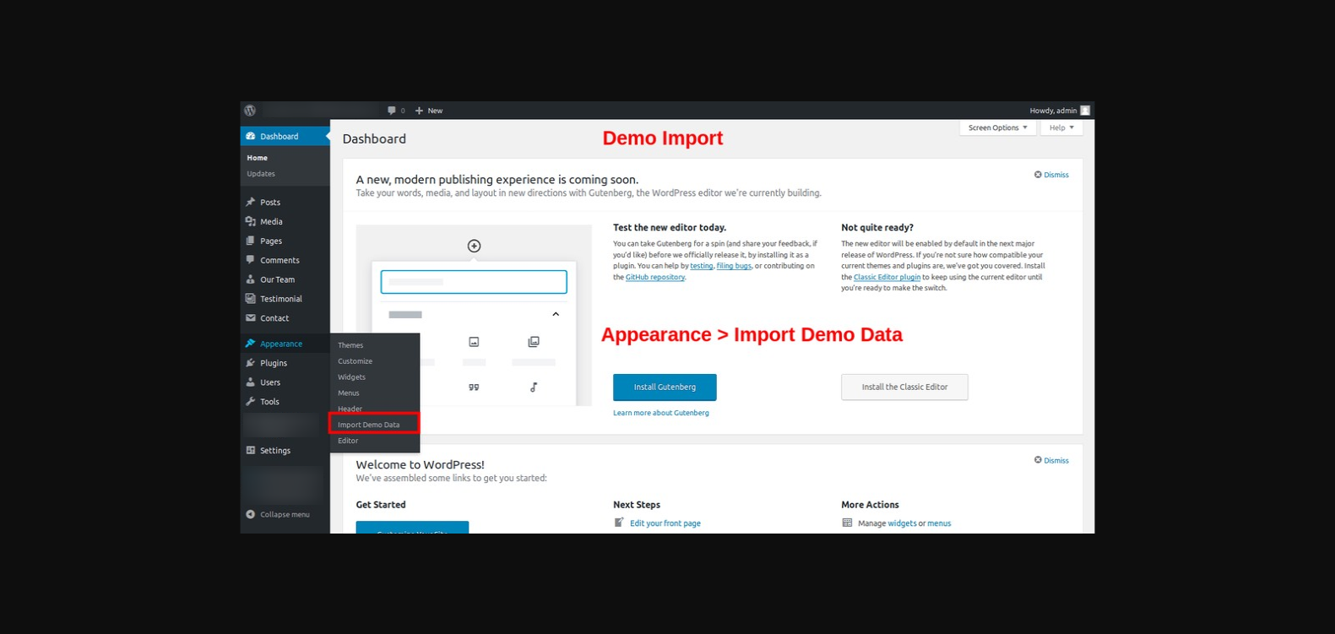The width and height of the screenshot is (1335, 634).
Task: Click the Users icon in sidebar
Action: click(x=251, y=382)
